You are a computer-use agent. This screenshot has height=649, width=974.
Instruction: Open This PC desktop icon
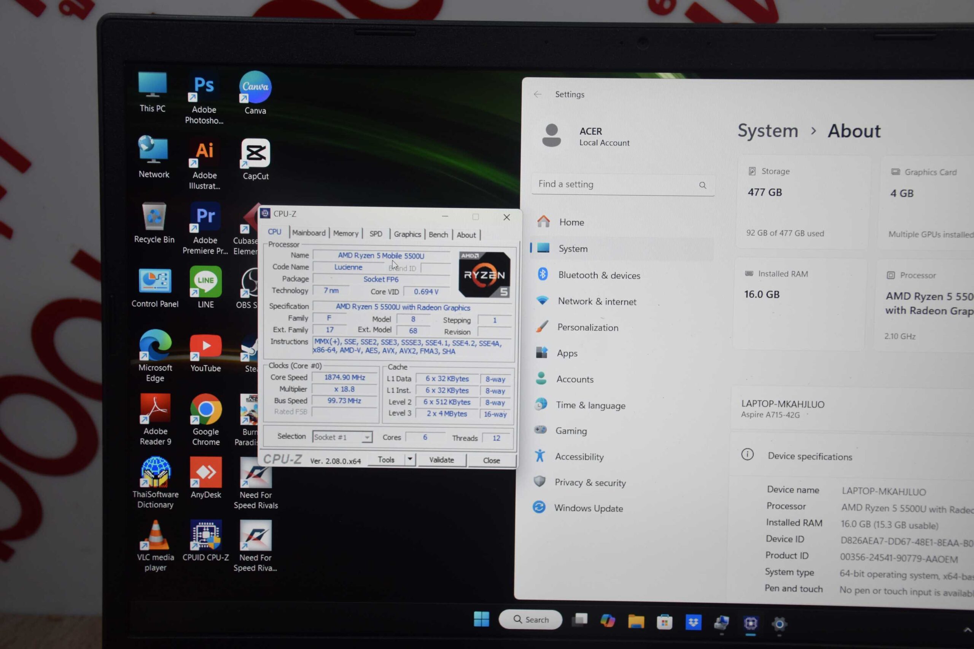tap(153, 92)
